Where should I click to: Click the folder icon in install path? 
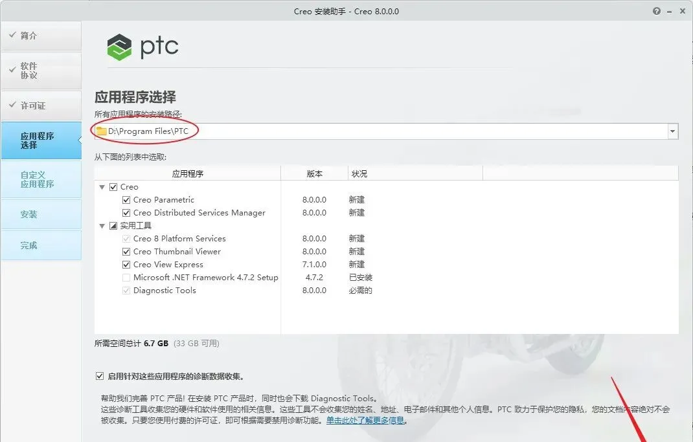coord(102,131)
